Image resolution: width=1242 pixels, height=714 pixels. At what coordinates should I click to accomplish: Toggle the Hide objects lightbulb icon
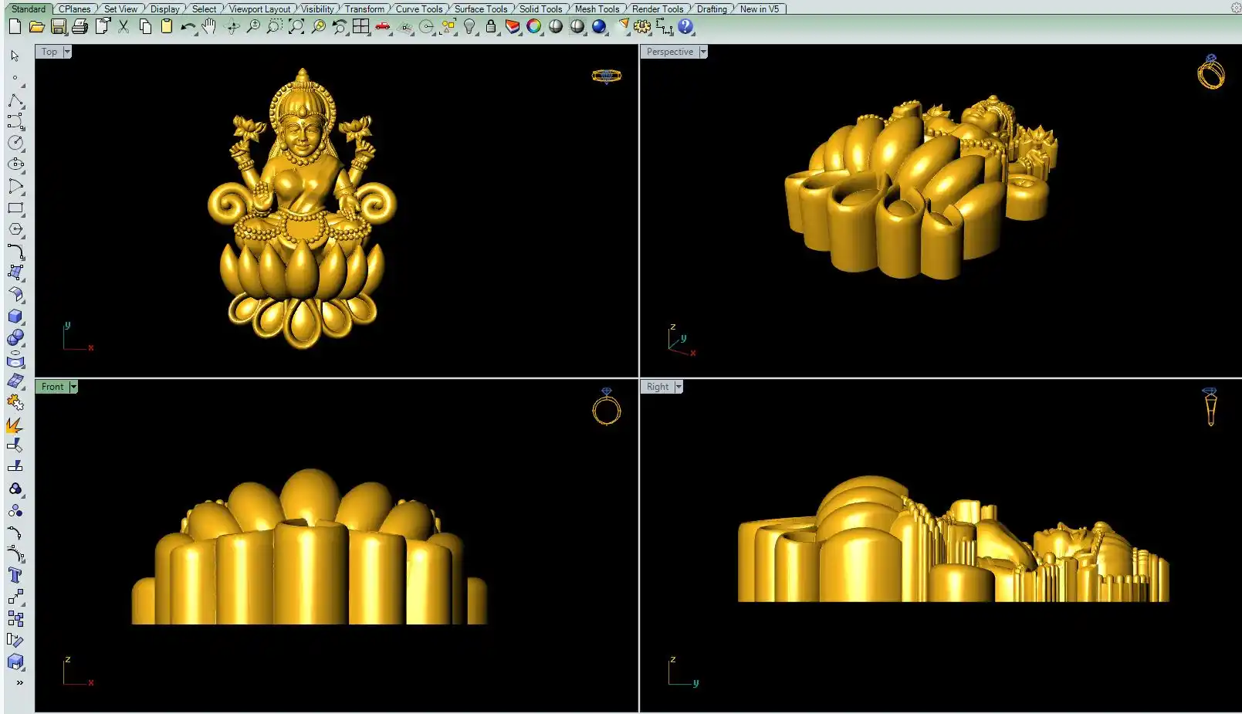[x=469, y=27]
